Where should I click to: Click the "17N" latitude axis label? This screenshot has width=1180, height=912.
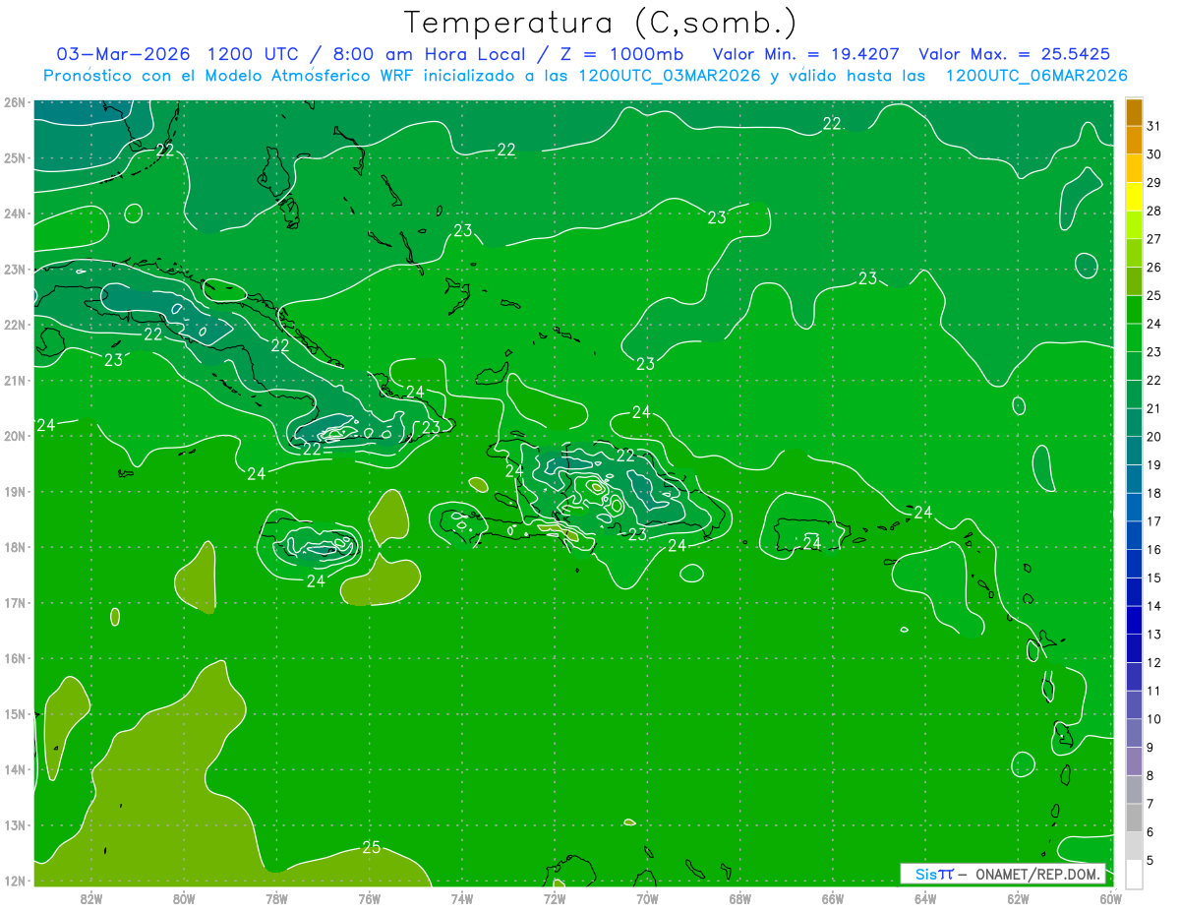pyautogui.click(x=15, y=602)
